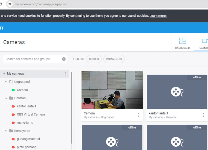Image resolution: width=208 pixels, height=150 pixels.
Task: Select gudang material in the tree
Action: click(x=28, y=139)
